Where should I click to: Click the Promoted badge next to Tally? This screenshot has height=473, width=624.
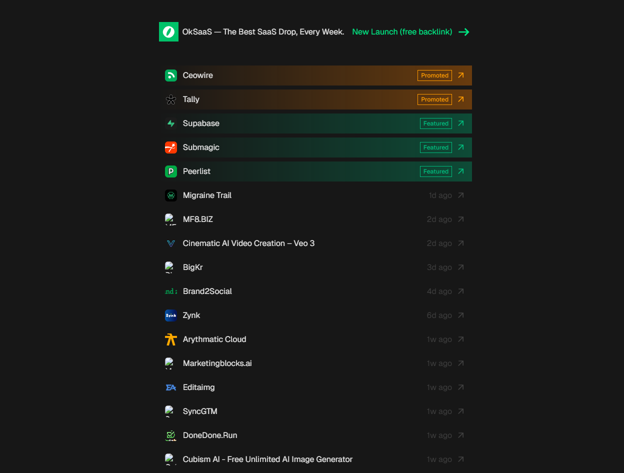click(434, 99)
